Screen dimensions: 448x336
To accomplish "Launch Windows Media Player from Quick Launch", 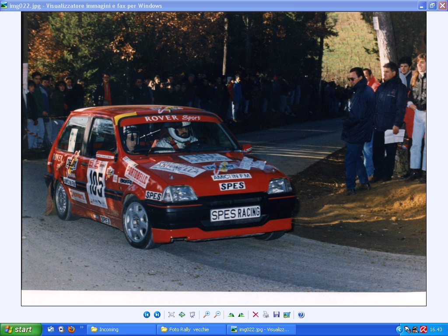I will [61, 329].
